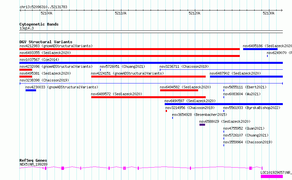Click the DGV Structural Variants track title
Viewport: 292px width, 180px height.
(x=46, y=42)
